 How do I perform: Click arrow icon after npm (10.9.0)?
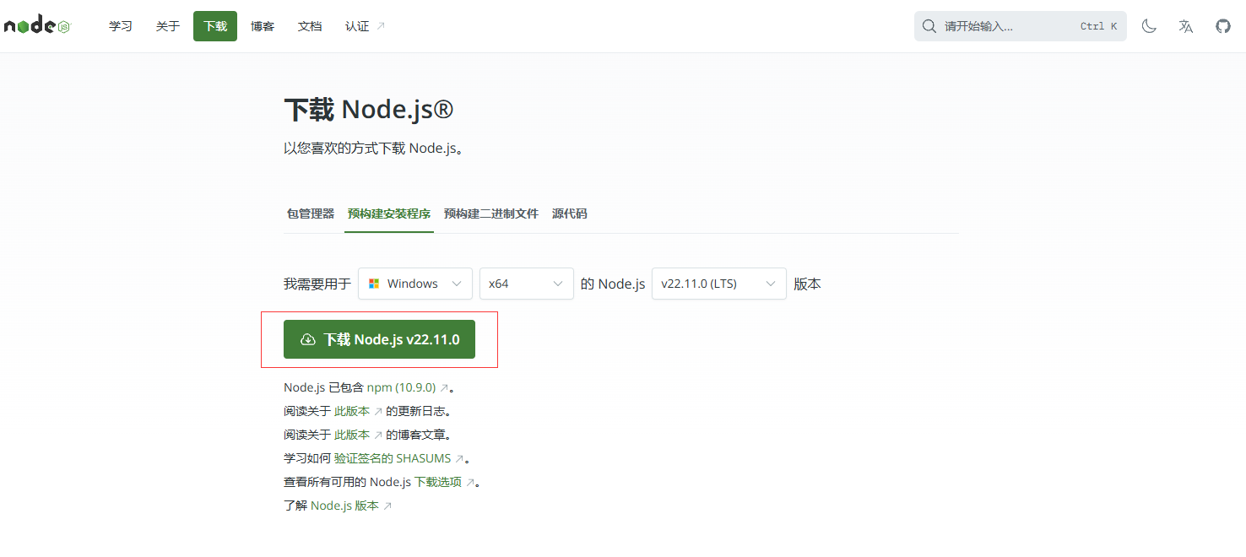click(444, 388)
